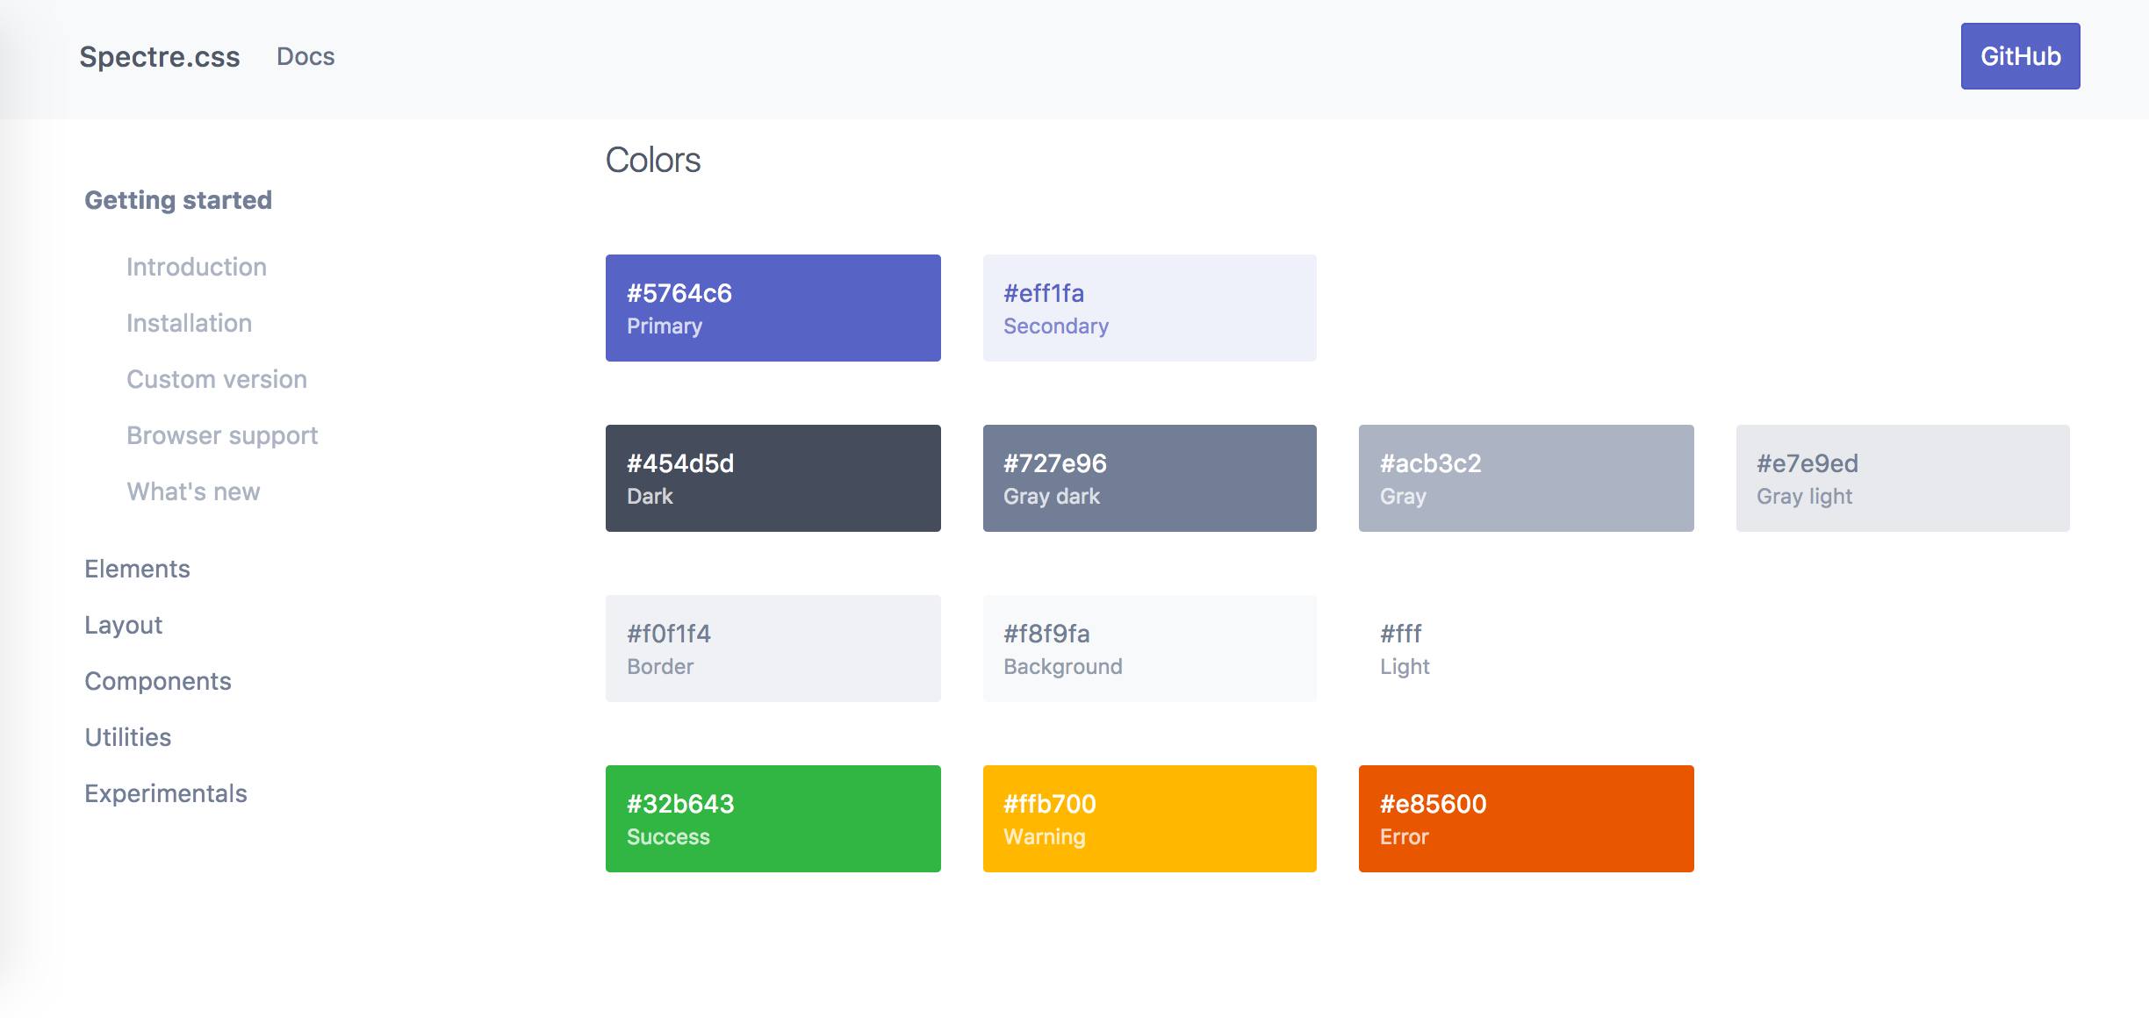Expand the Utilities section
The image size is (2149, 1018).
(128, 737)
